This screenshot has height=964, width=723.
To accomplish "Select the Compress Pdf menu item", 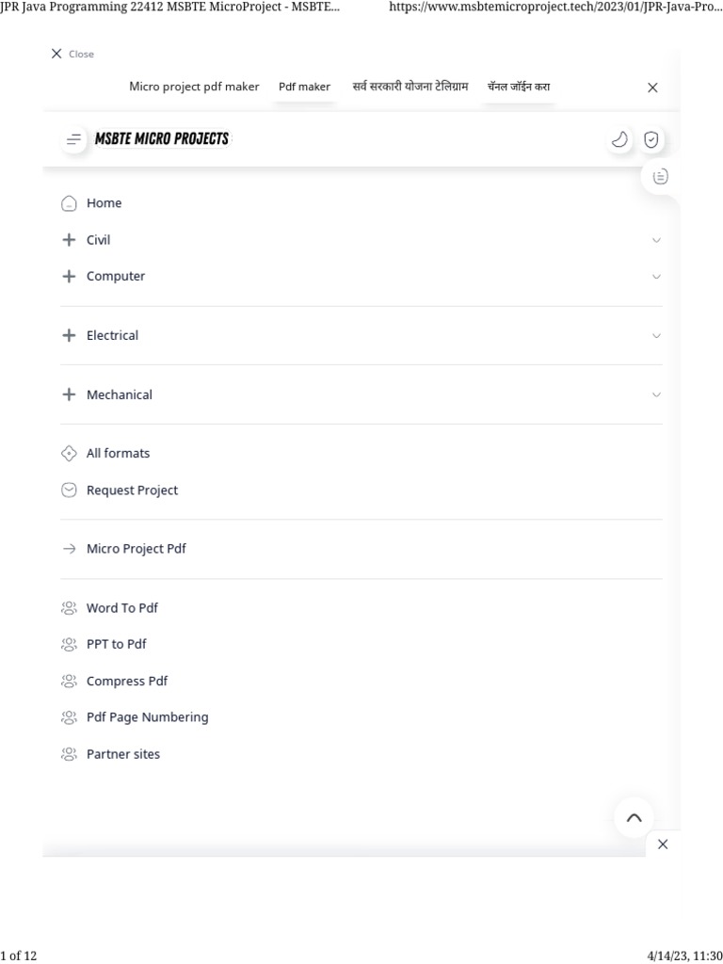I will [126, 682].
